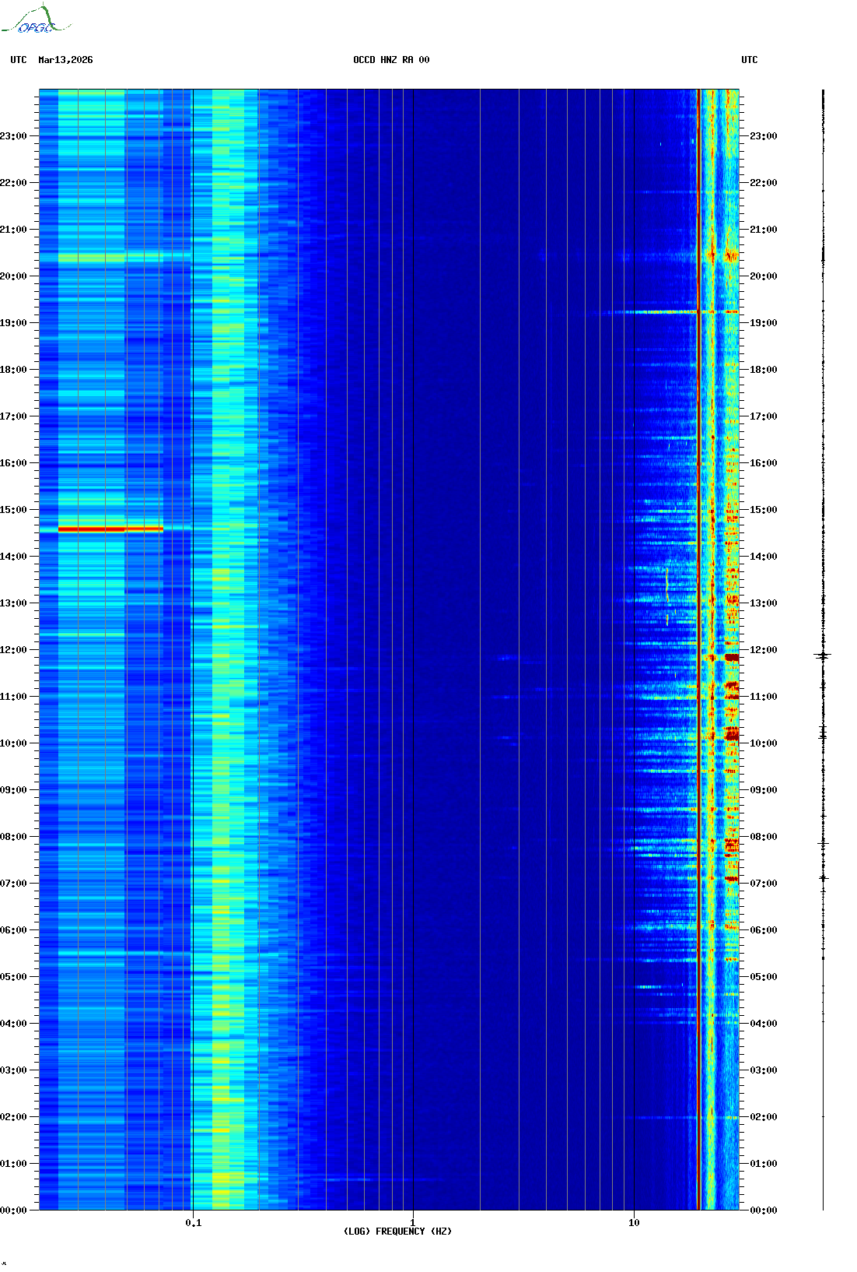Click the left-axis 10:00 time label
857x1272 pixels.
(x=13, y=743)
